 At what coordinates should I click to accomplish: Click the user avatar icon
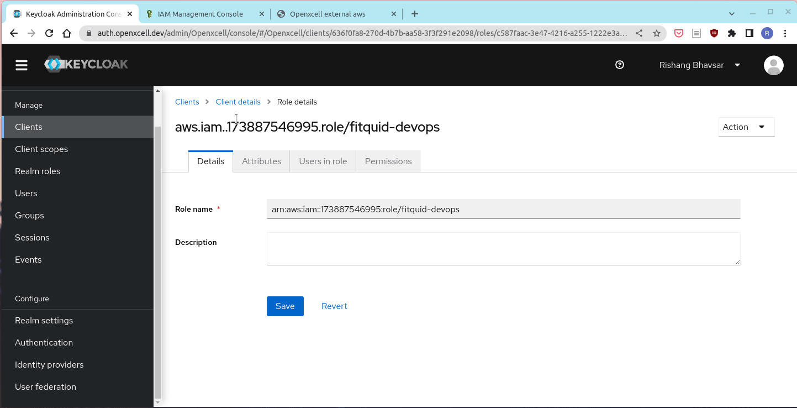click(x=773, y=65)
